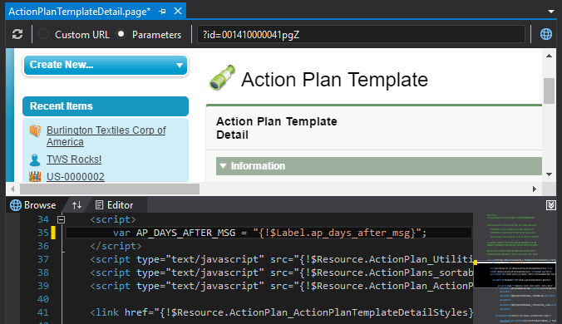562x324 pixels.
Task: Collapse the pane with the bottom-right chevron icon
Action: [x=551, y=205]
